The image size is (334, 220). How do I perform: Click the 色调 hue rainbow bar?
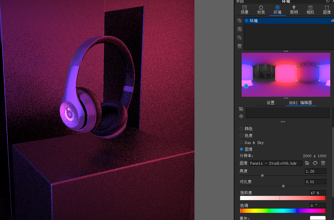pyautogui.click(x=283, y=211)
